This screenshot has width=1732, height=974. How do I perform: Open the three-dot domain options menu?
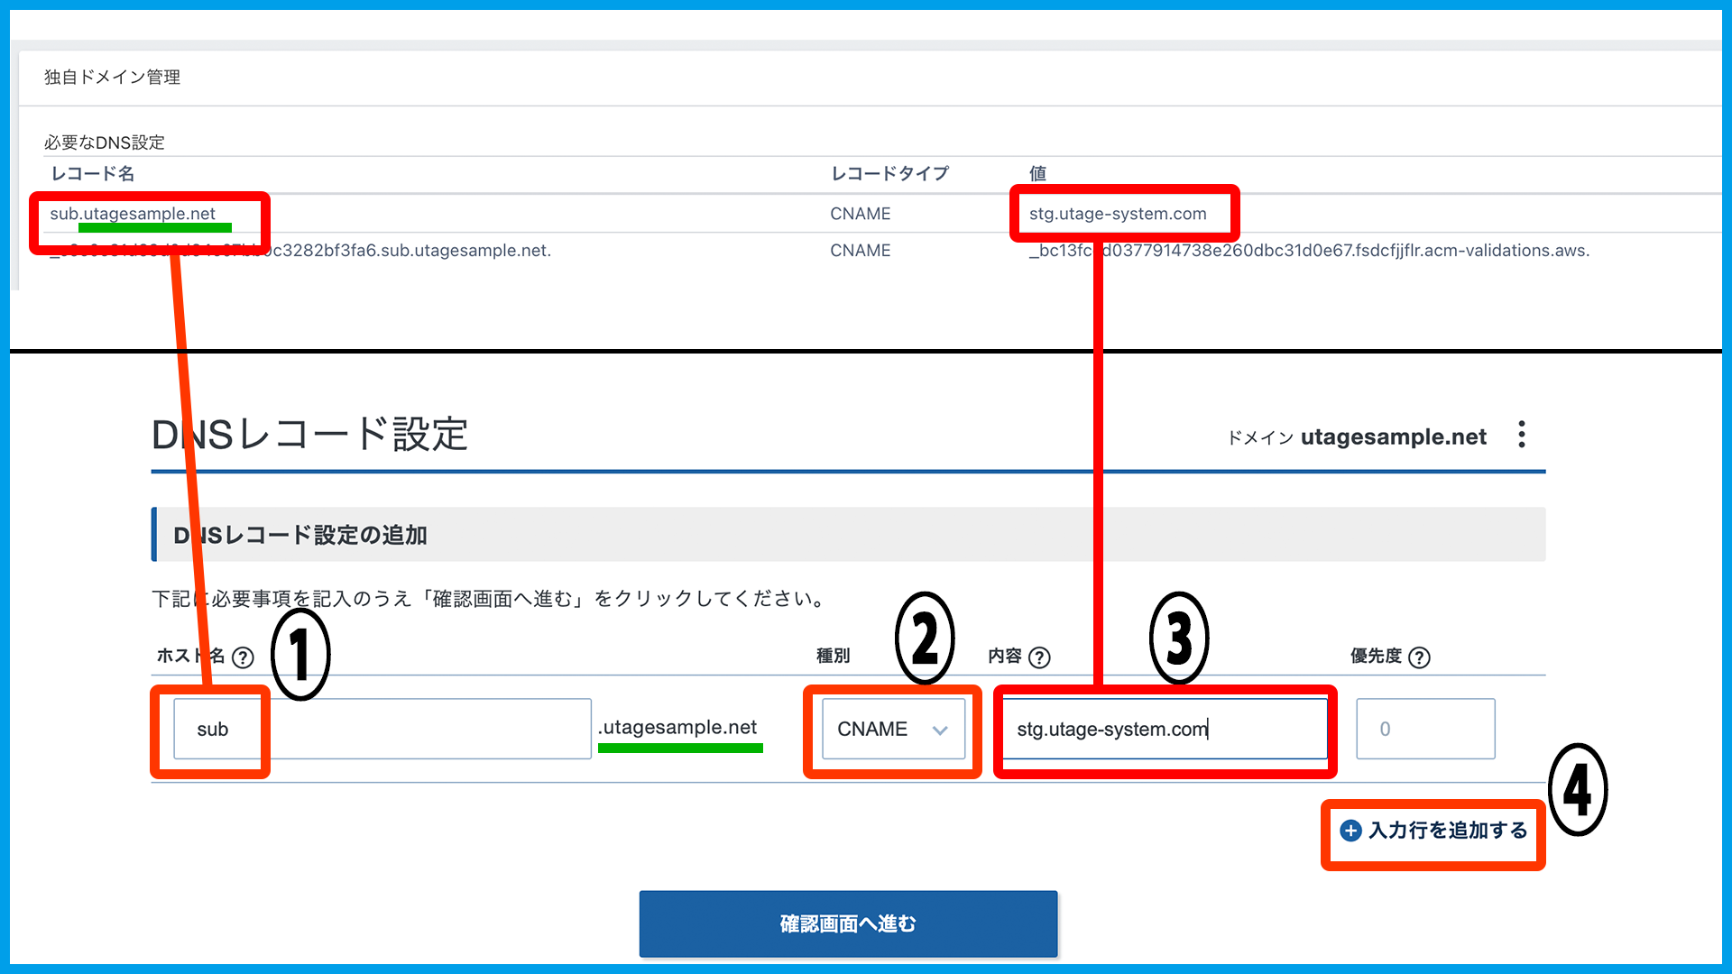[x=1522, y=435]
